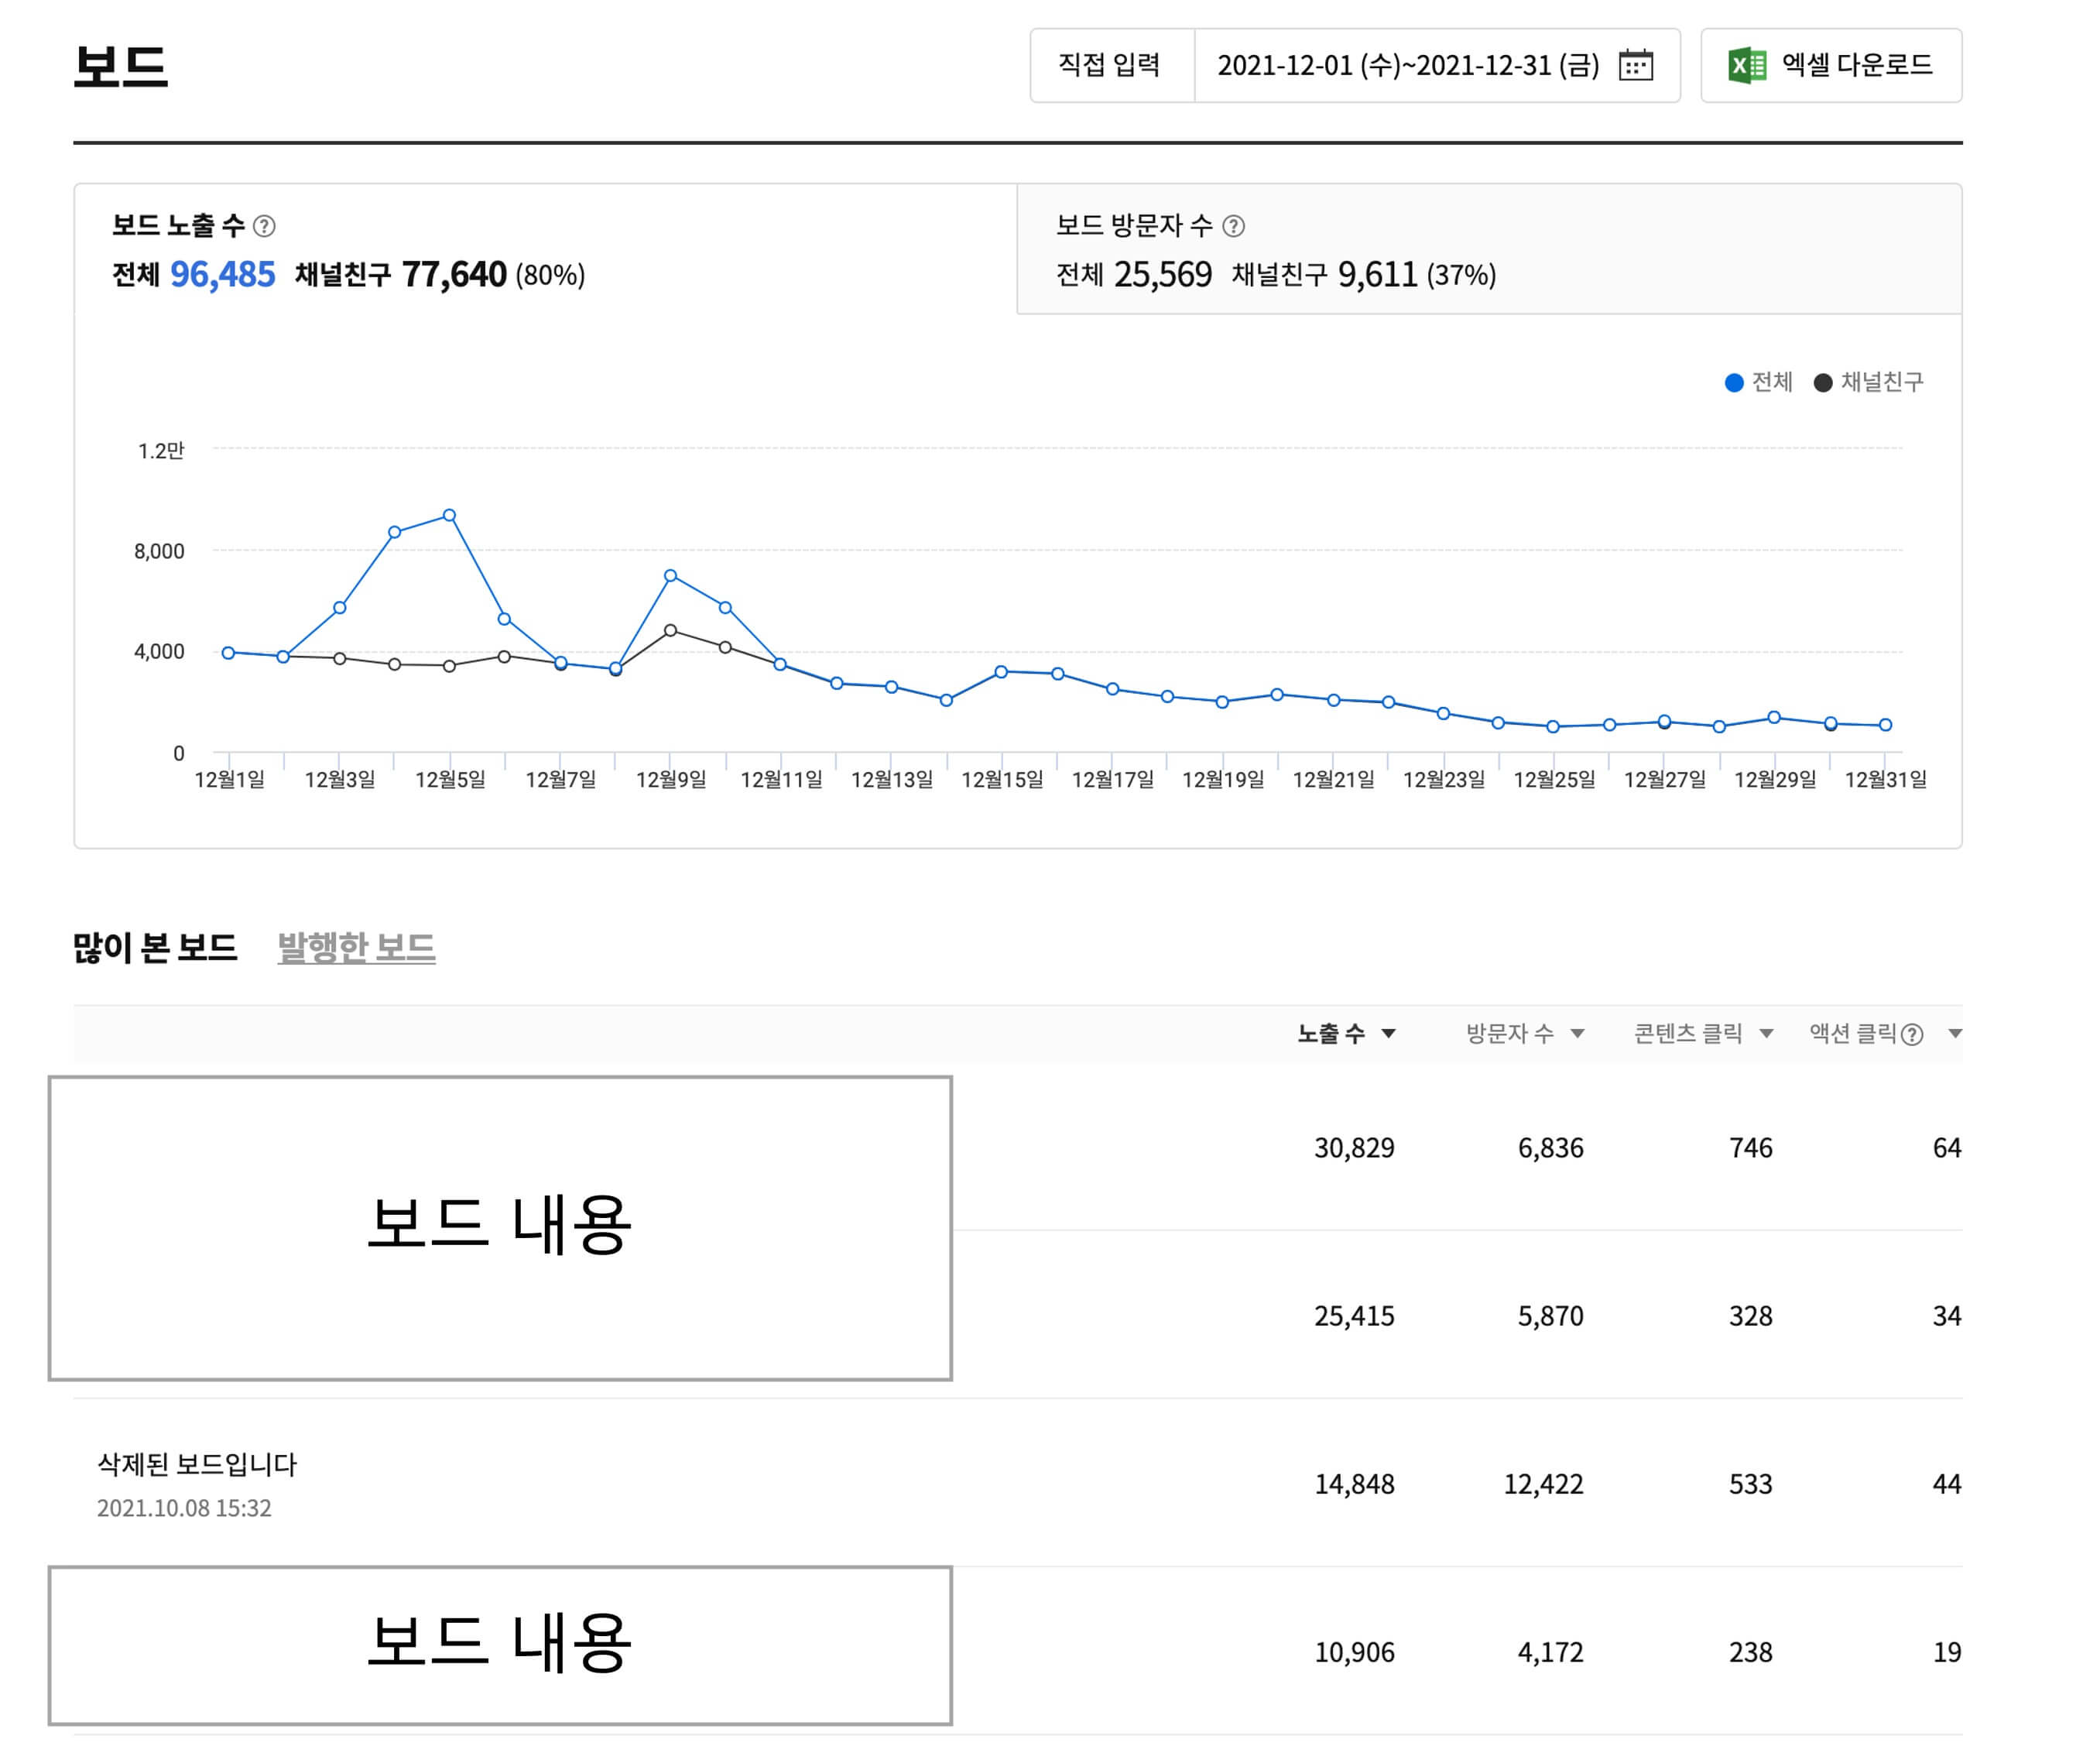Screen dimensions: 2100x1753
Task: Click the 2021.10.08 15:32 timestamp
Action: pos(184,1508)
